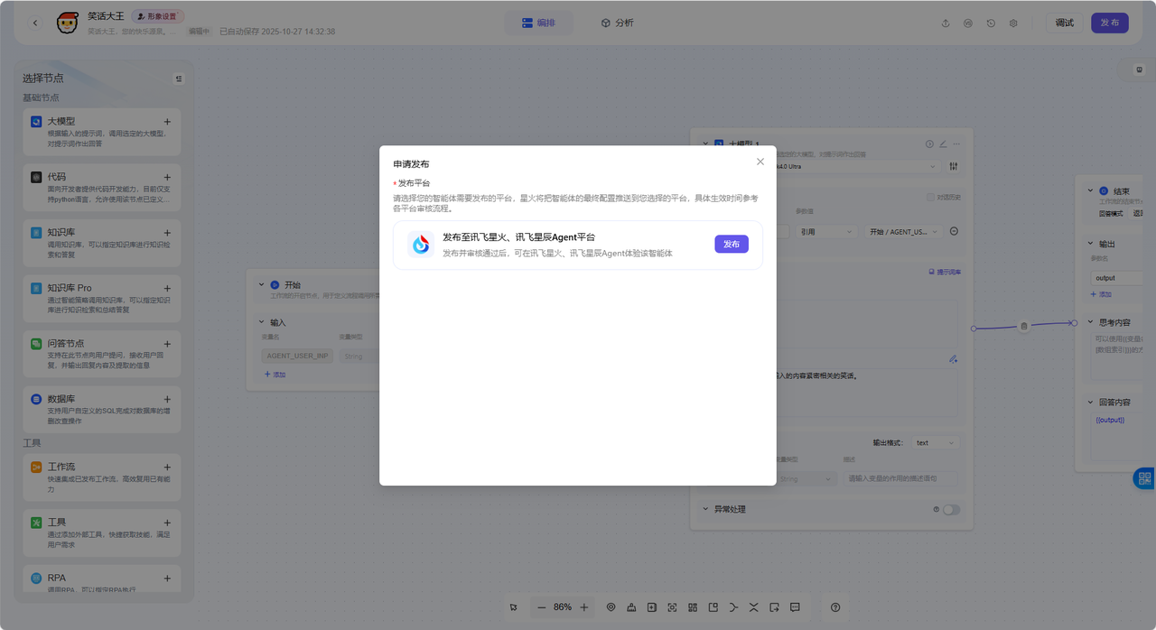
Task: Zoom in the canvas with plus icon
Action: pos(584,607)
